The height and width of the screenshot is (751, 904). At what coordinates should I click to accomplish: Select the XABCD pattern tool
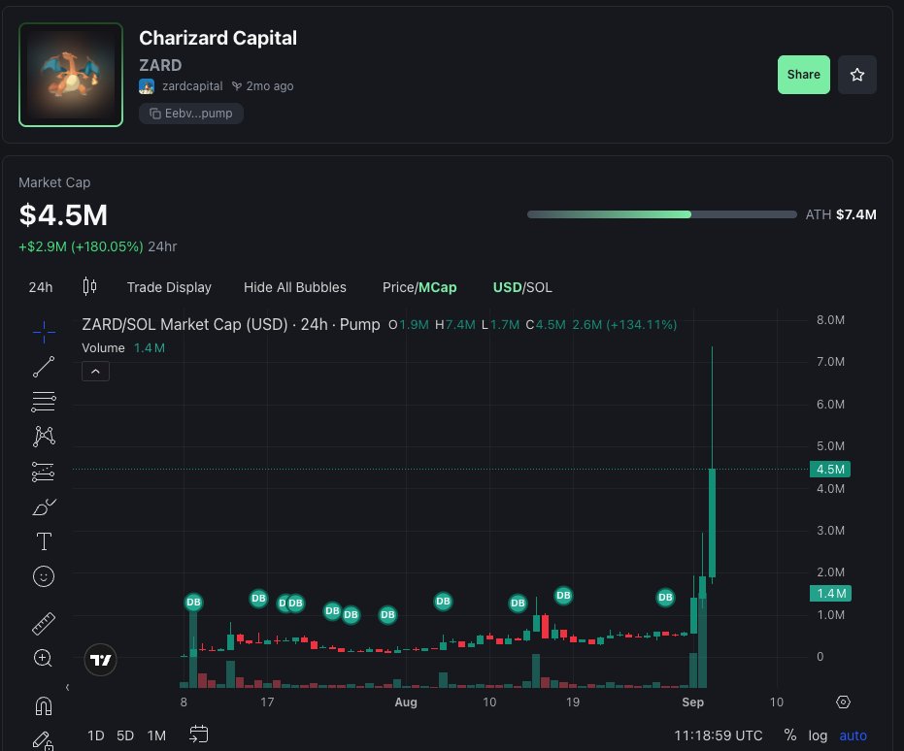click(44, 436)
